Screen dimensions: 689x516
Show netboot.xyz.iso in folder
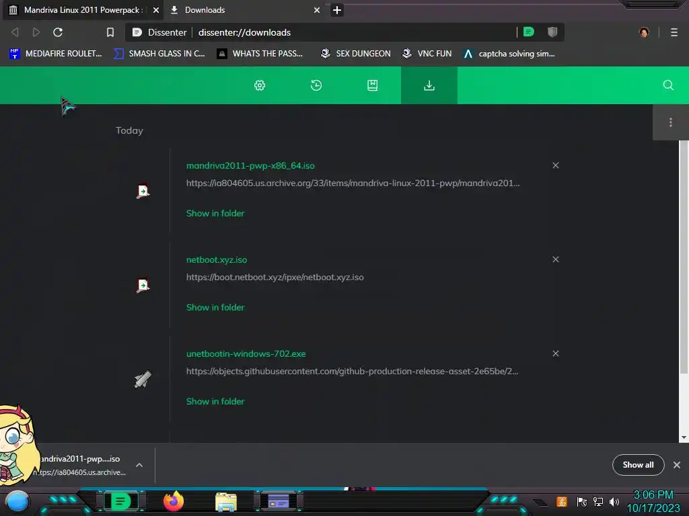[215, 307]
